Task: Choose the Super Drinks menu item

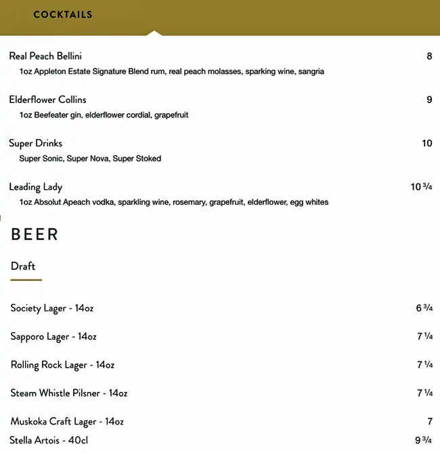Action: pos(35,143)
